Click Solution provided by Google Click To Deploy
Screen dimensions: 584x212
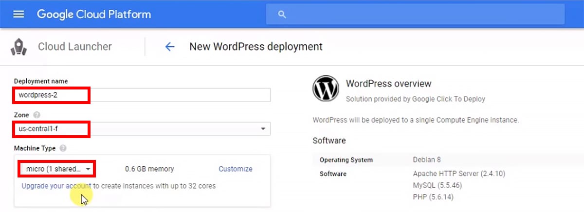[x=415, y=99]
